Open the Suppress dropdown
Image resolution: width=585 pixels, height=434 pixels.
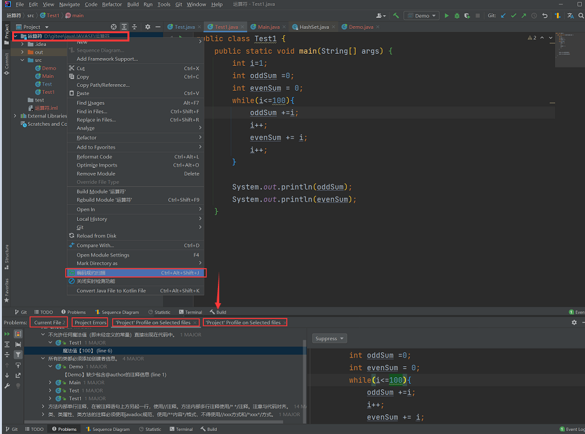click(x=329, y=339)
